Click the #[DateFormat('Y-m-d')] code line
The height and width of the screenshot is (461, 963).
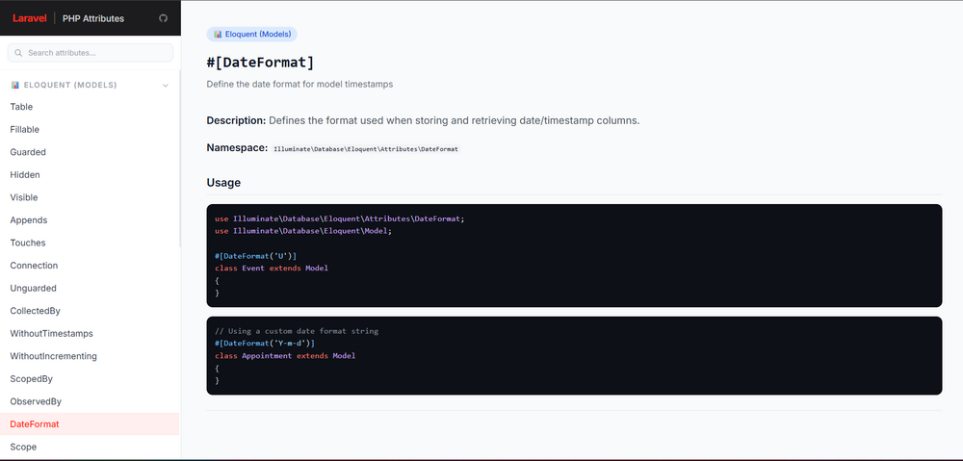tap(265, 344)
